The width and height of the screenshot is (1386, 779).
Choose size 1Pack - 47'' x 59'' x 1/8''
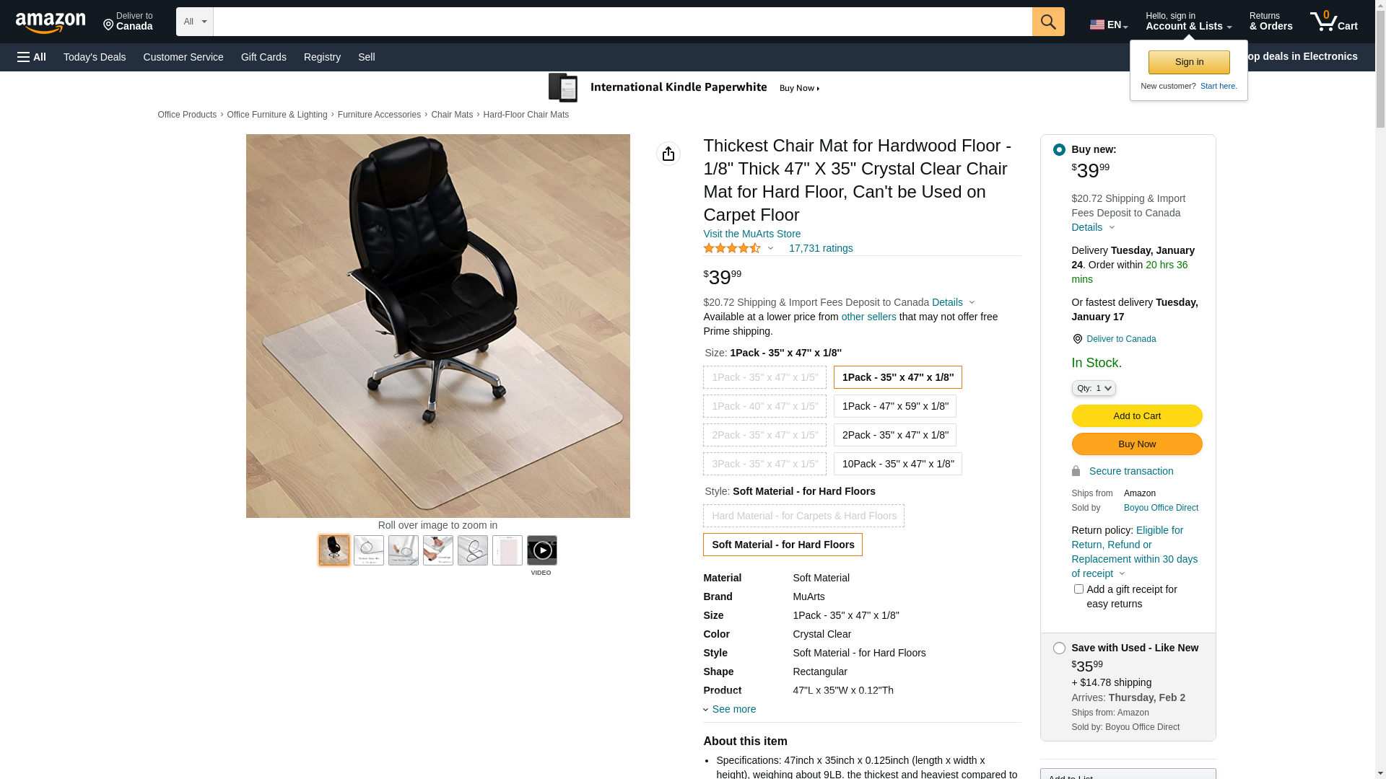895,406
